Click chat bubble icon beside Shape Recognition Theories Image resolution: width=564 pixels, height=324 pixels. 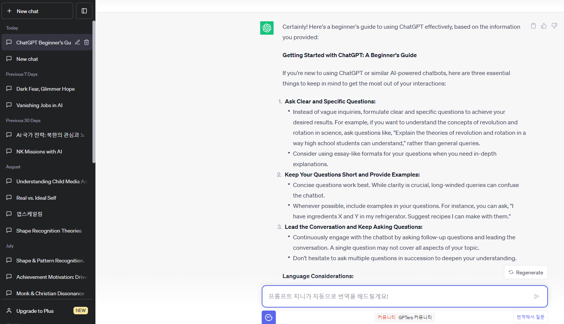(9, 230)
